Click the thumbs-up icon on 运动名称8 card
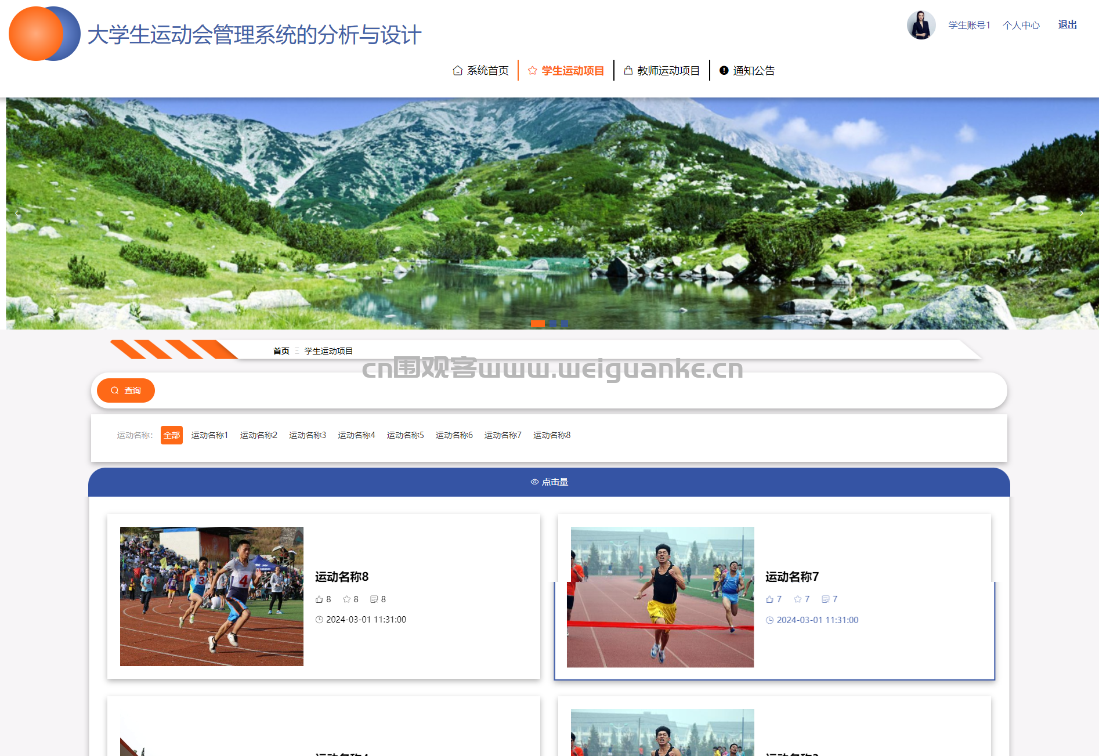The image size is (1099, 756). (319, 599)
